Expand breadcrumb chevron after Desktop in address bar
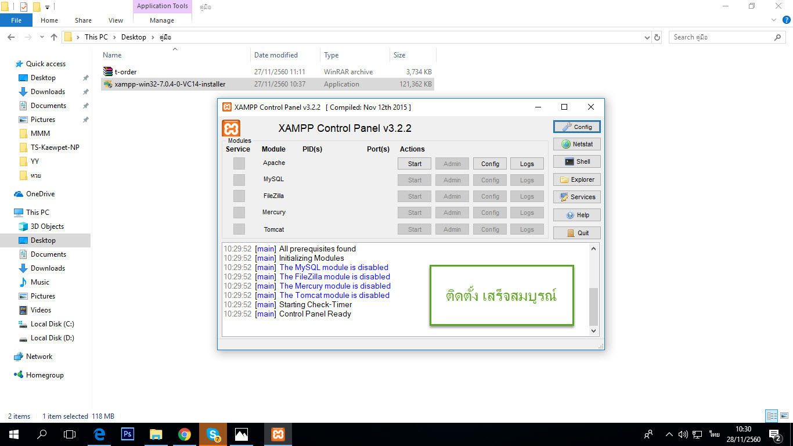The height and width of the screenshot is (446, 793). [x=153, y=37]
